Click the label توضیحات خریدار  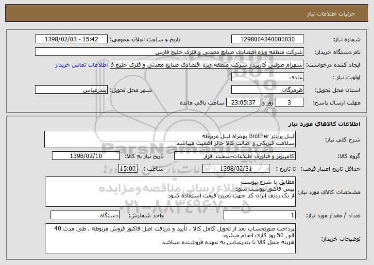(x=340, y=239)
